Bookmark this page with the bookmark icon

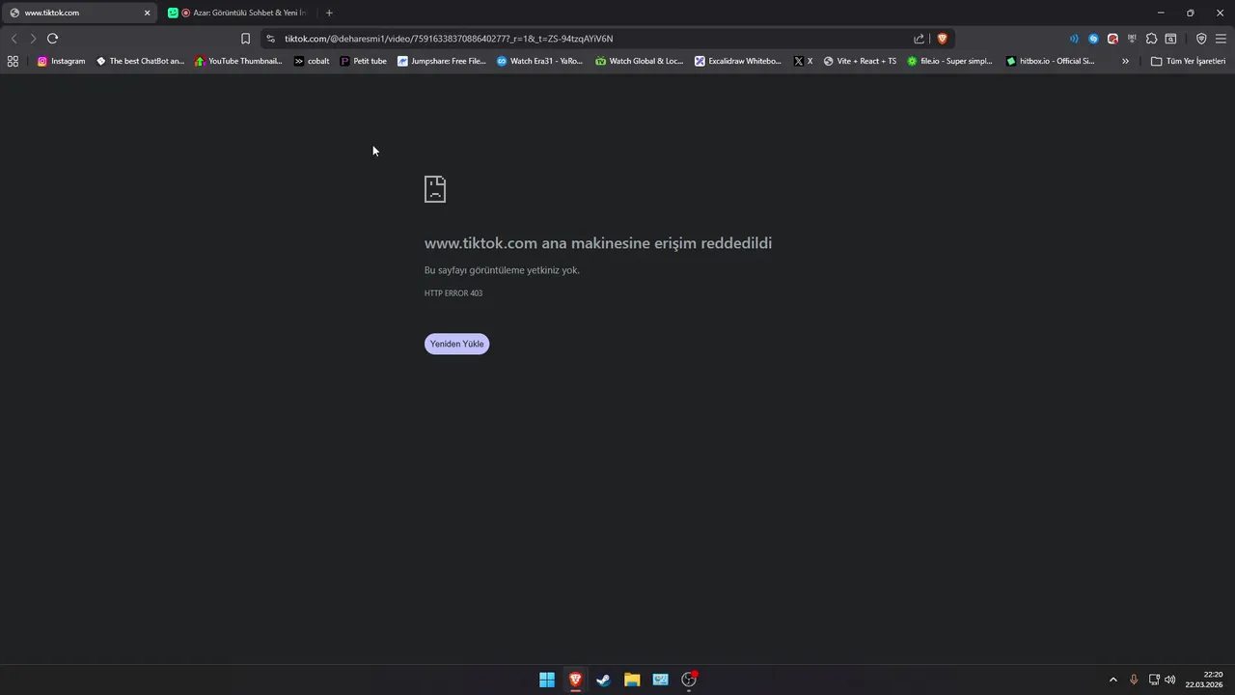pyautogui.click(x=245, y=39)
